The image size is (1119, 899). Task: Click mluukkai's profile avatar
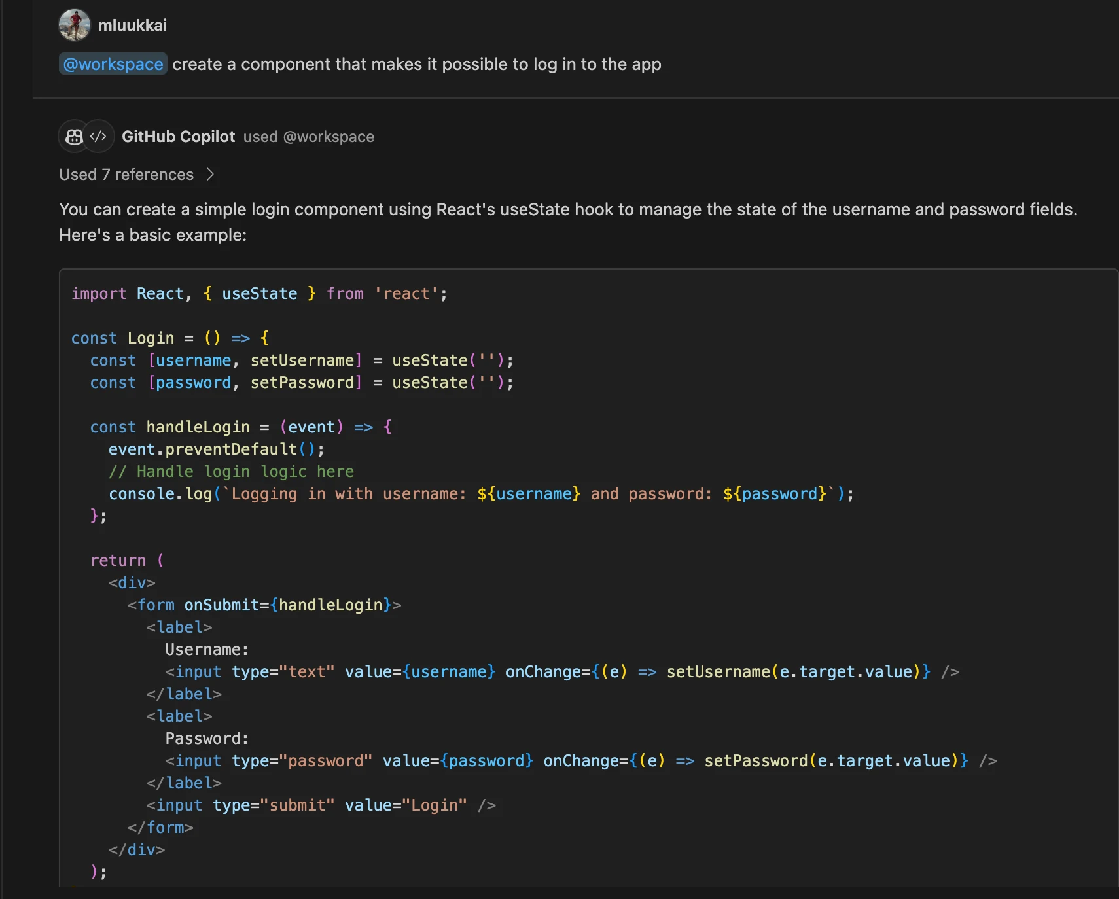pos(75,25)
